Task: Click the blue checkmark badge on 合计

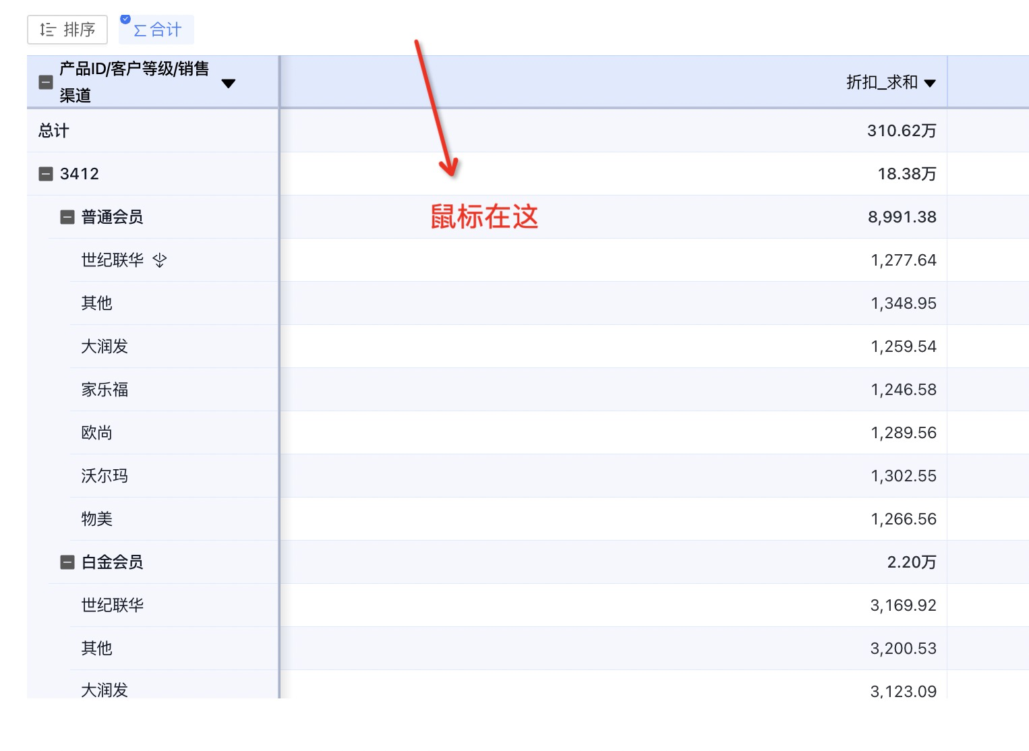Action: pos(124,19)
